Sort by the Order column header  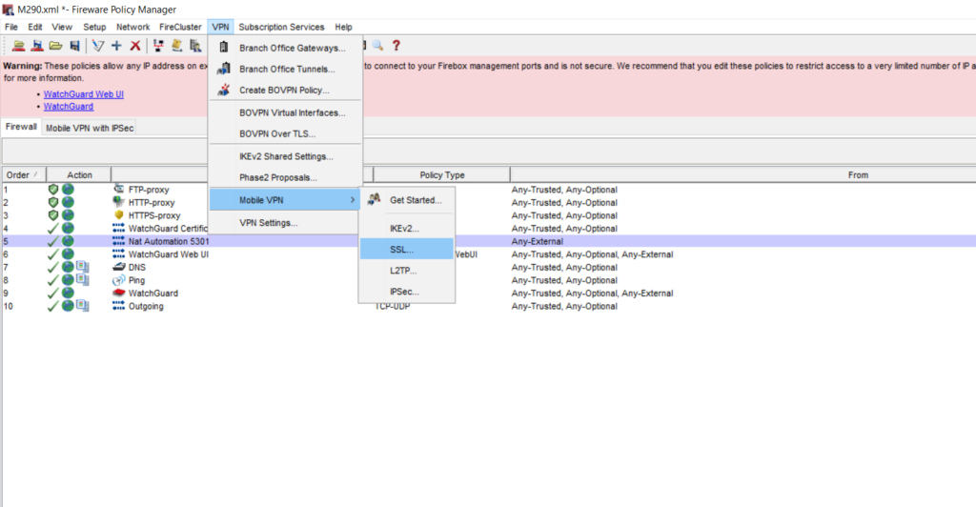click(x=24, y=174)
